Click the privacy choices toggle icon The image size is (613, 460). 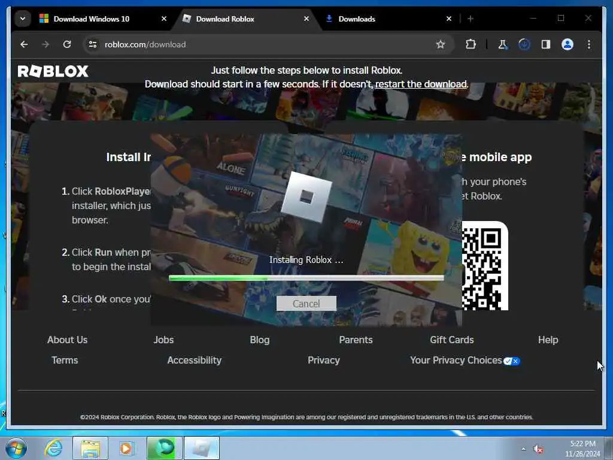(x=511, y=361)
